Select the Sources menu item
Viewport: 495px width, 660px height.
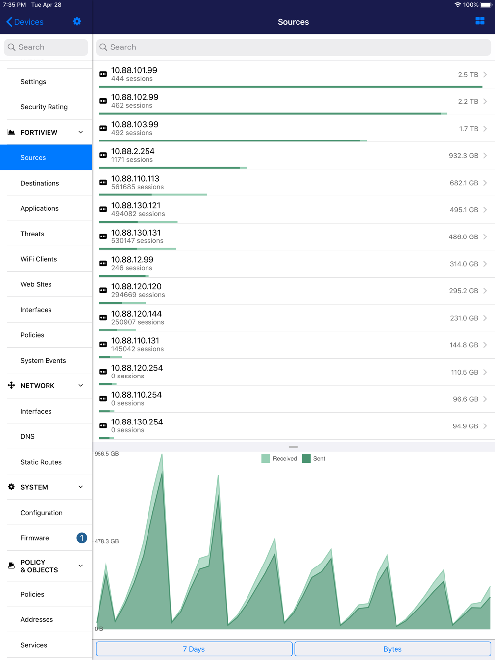[x=46, y=157]
